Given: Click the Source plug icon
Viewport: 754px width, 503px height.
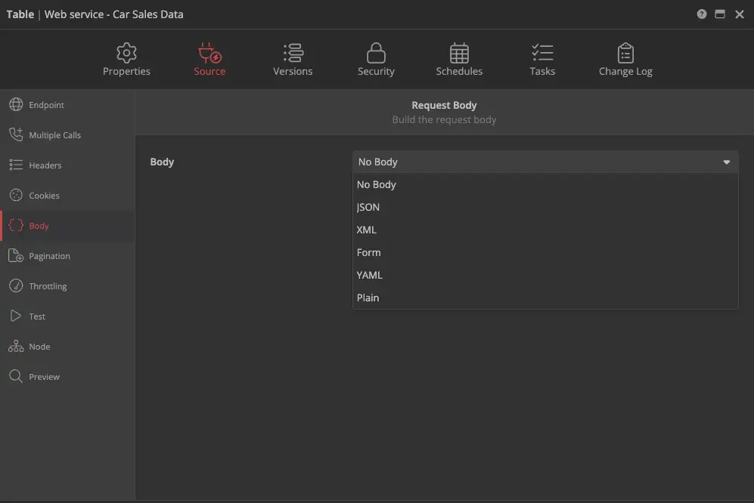Looking at the screenshot, I should 209,53.
